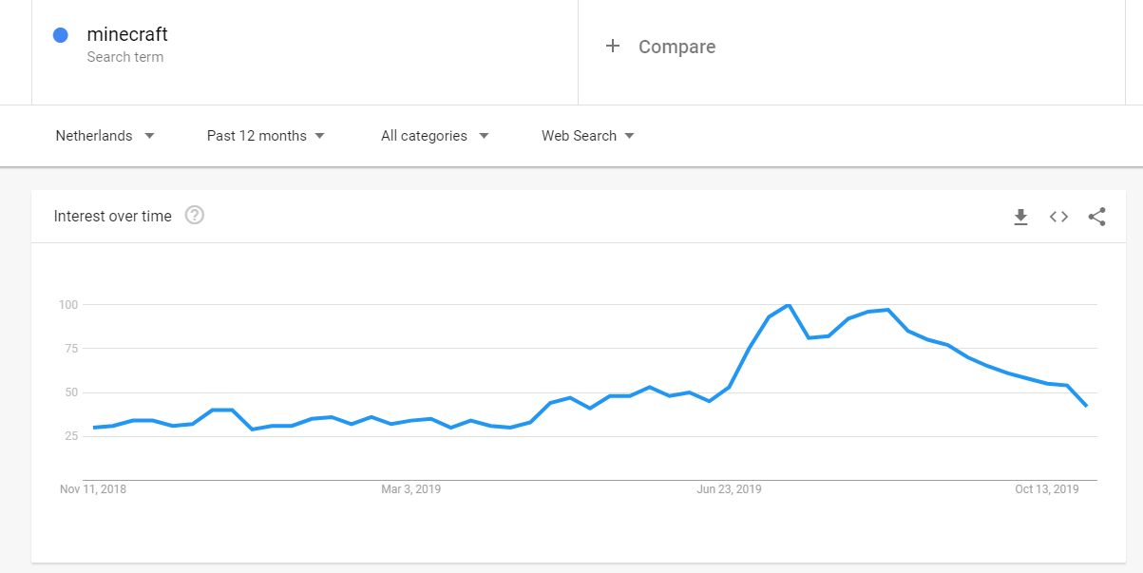Image resolution: width=1143 pixels, height=573 pixels.
Task: Click the Oct 13, 2019 axis label
Action: coord(1046,489)
